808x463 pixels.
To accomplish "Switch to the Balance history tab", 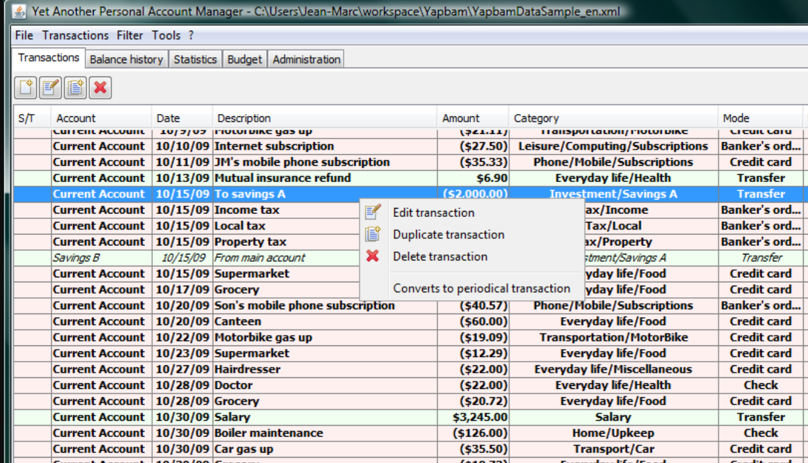I will 126,59.
